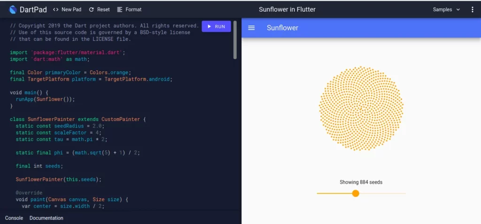
Task: Click the sunflower seed pattern preview
Action: click(361, 108)
